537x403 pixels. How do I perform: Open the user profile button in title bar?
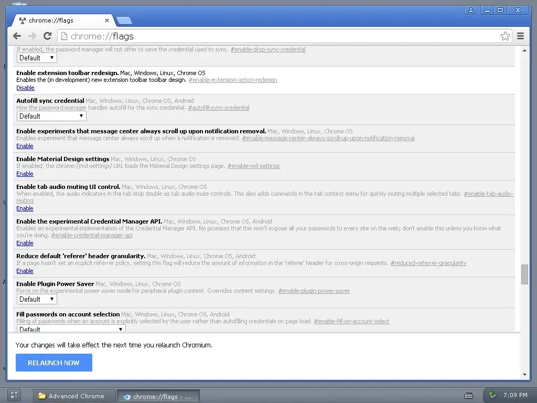[471, 10]
